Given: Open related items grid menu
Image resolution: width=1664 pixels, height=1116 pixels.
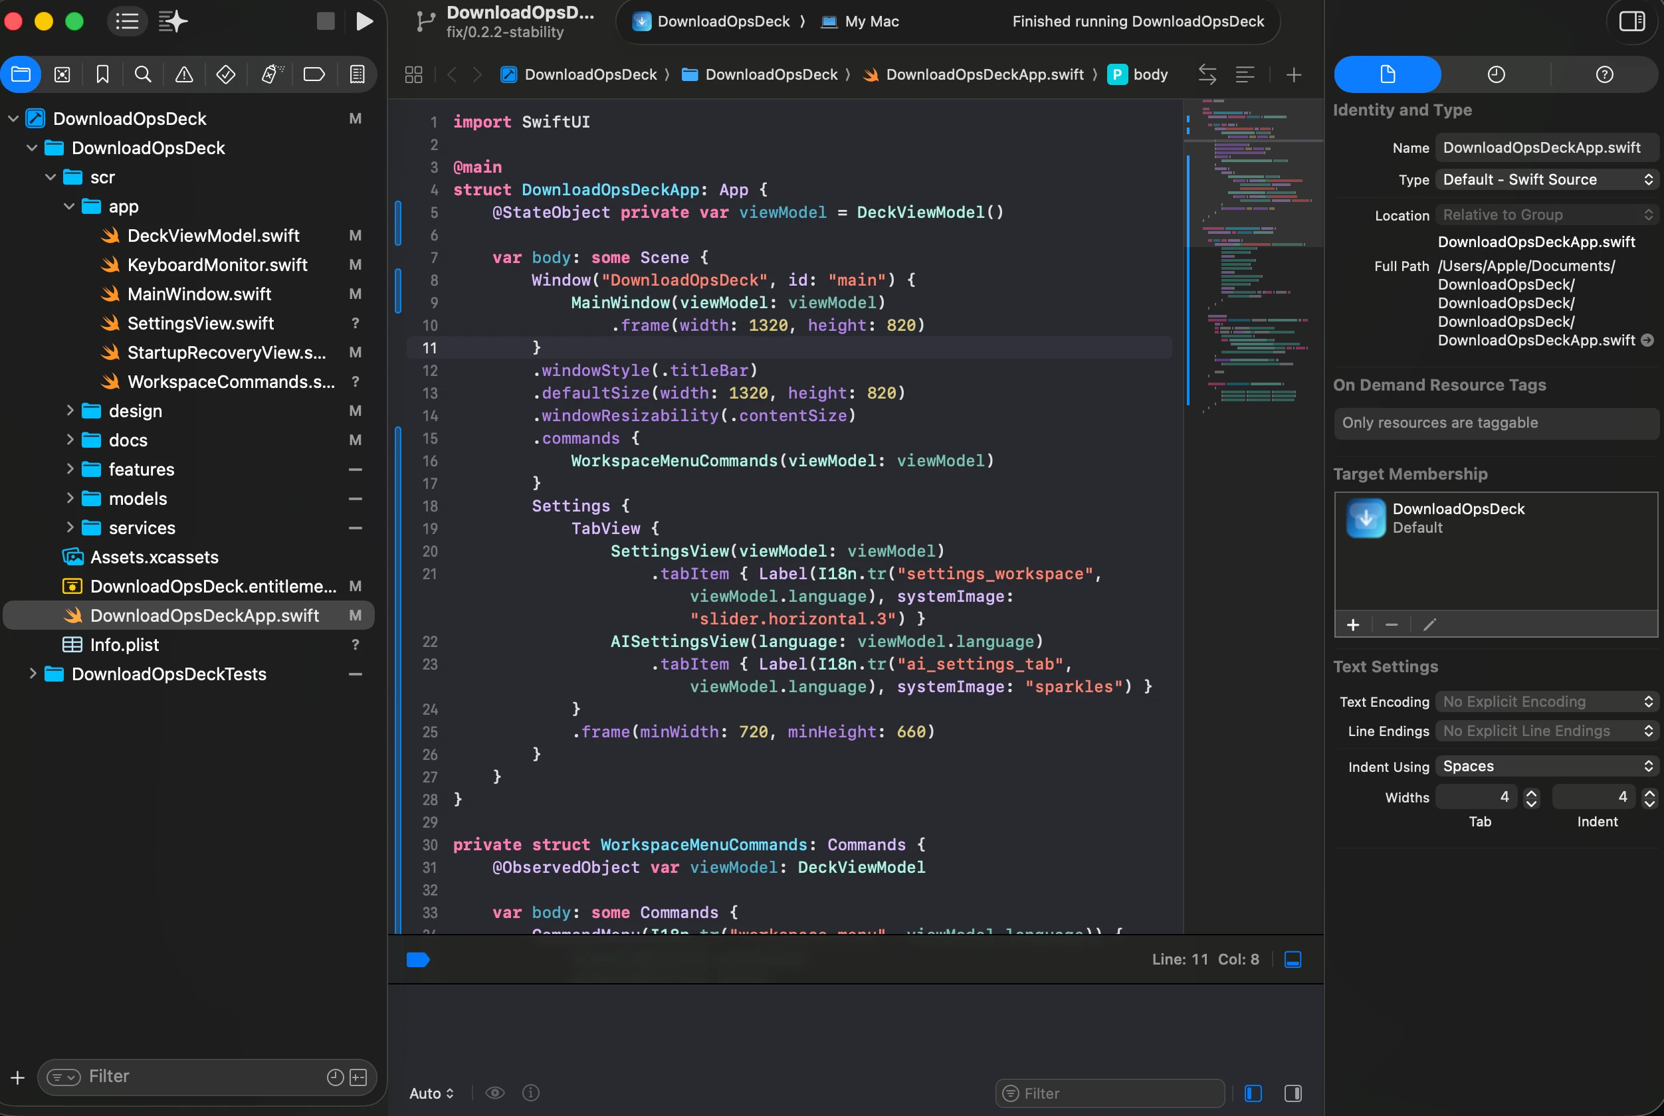Looking at the screenshot, I should pyautogui.click(x=414, y=74).
